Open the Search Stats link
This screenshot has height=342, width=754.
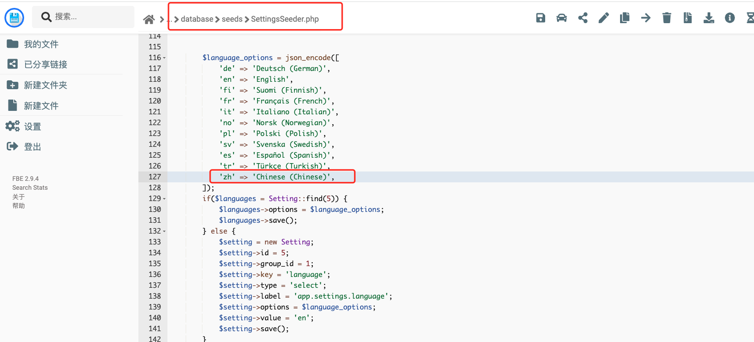tap(30, 187)
